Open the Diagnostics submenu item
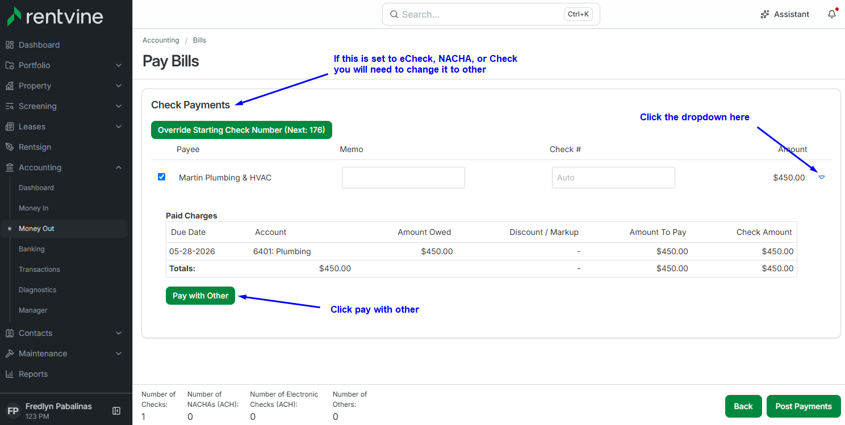This screenshot has width=845, height=425. 37,290
